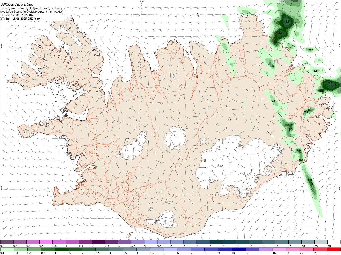Click the 0.9 precipitation value in the east
Screen dimensions: 341x255
[310, 110]
